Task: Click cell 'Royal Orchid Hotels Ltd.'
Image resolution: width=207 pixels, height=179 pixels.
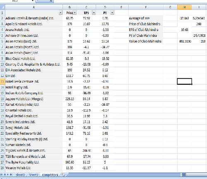Action: coord(34,116)
